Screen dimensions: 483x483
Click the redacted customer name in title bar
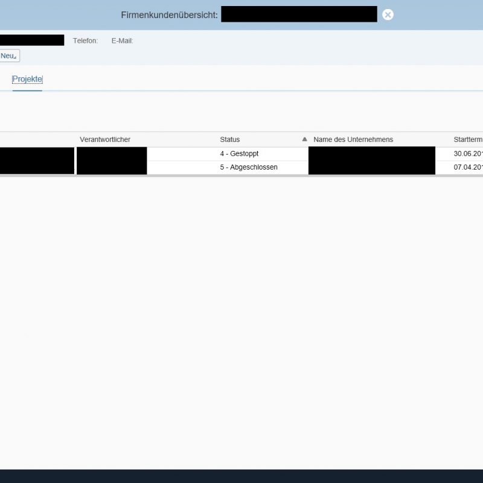click(299, 14)
